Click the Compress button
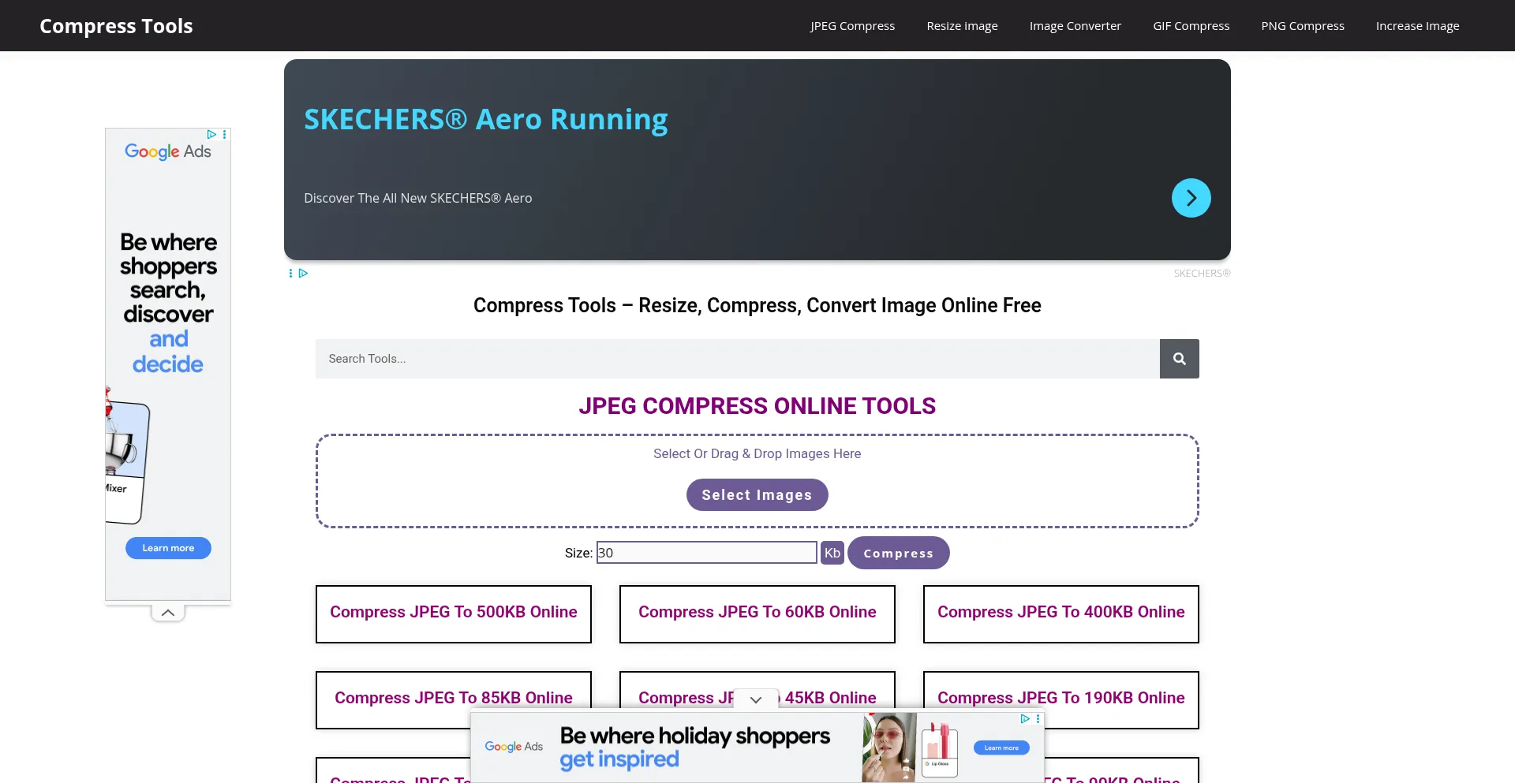The height and width of the screenshot is (783, 1515). pyautogui.click(x=898, y=553)
